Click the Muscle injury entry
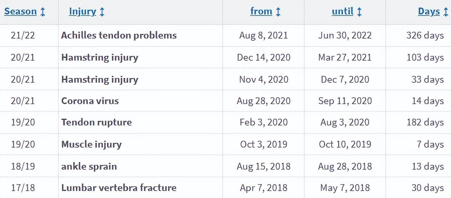 (92, 144)
